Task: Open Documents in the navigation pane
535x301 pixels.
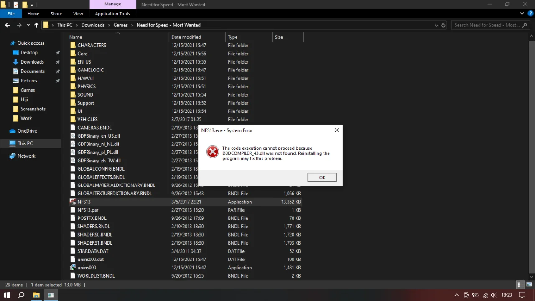Action: pyautogui.click(x=33, y=71)
